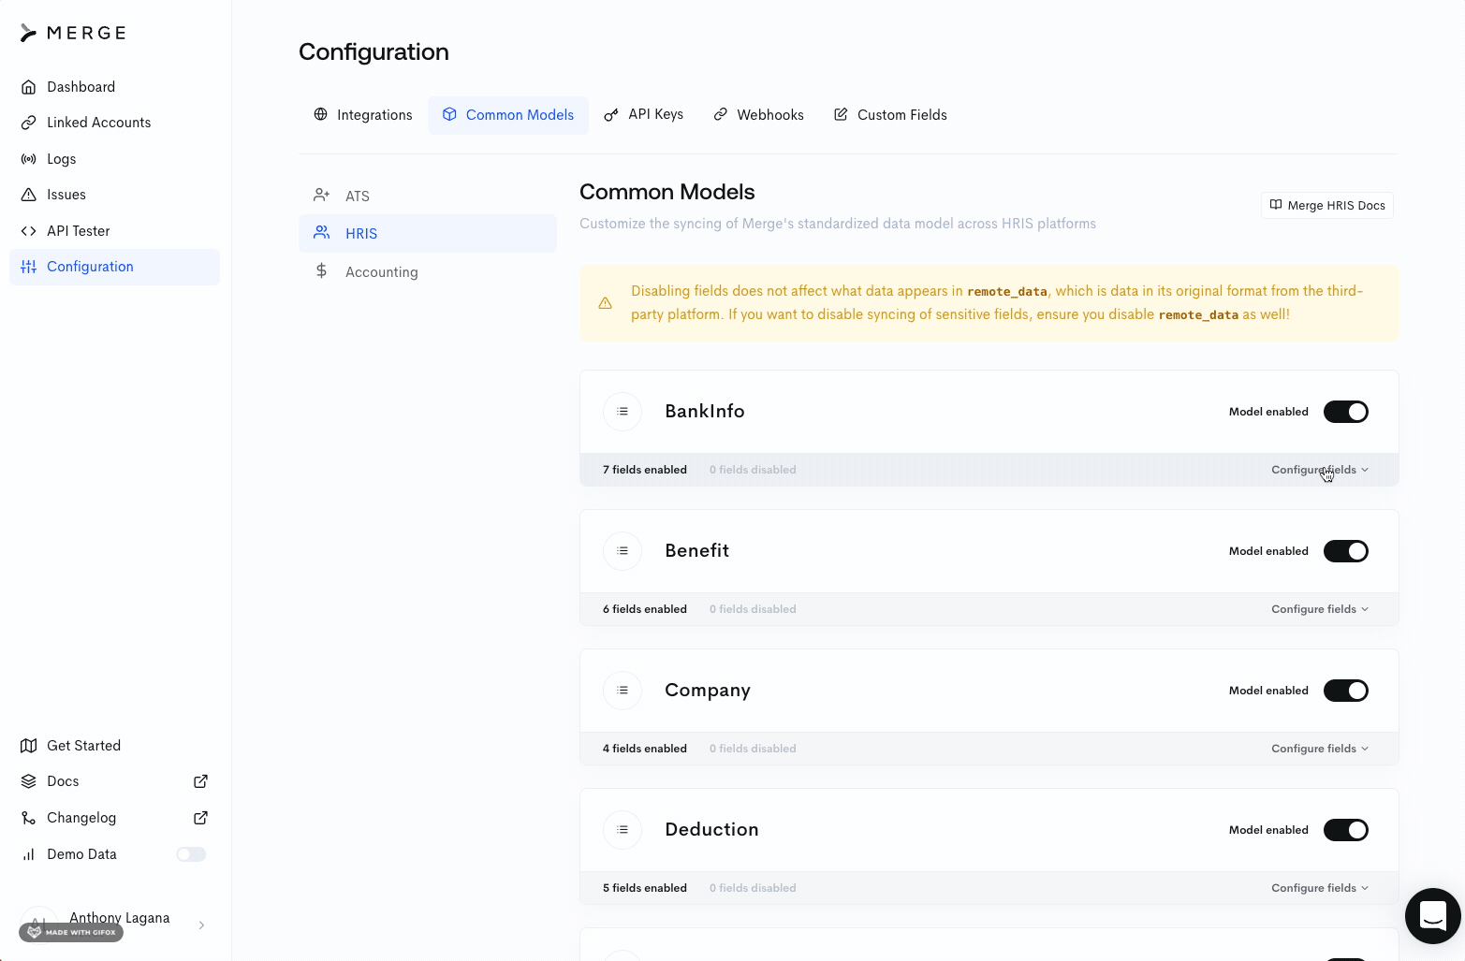Turn off the Benefit model toggle
Viewport: 1465px width, 961px height.
pyautogui.click(x=1345, y=551)
